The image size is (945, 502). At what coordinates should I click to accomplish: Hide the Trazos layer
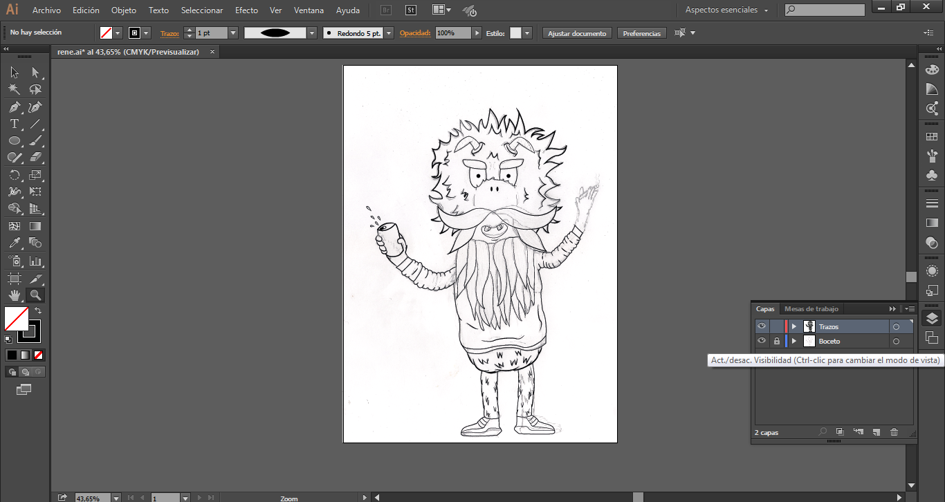[762, 326]
